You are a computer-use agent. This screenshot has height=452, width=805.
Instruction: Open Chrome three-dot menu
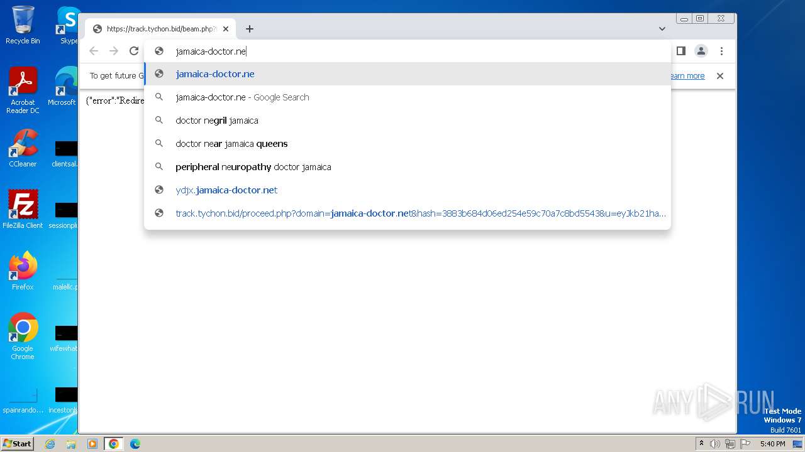tap(721, 51)
